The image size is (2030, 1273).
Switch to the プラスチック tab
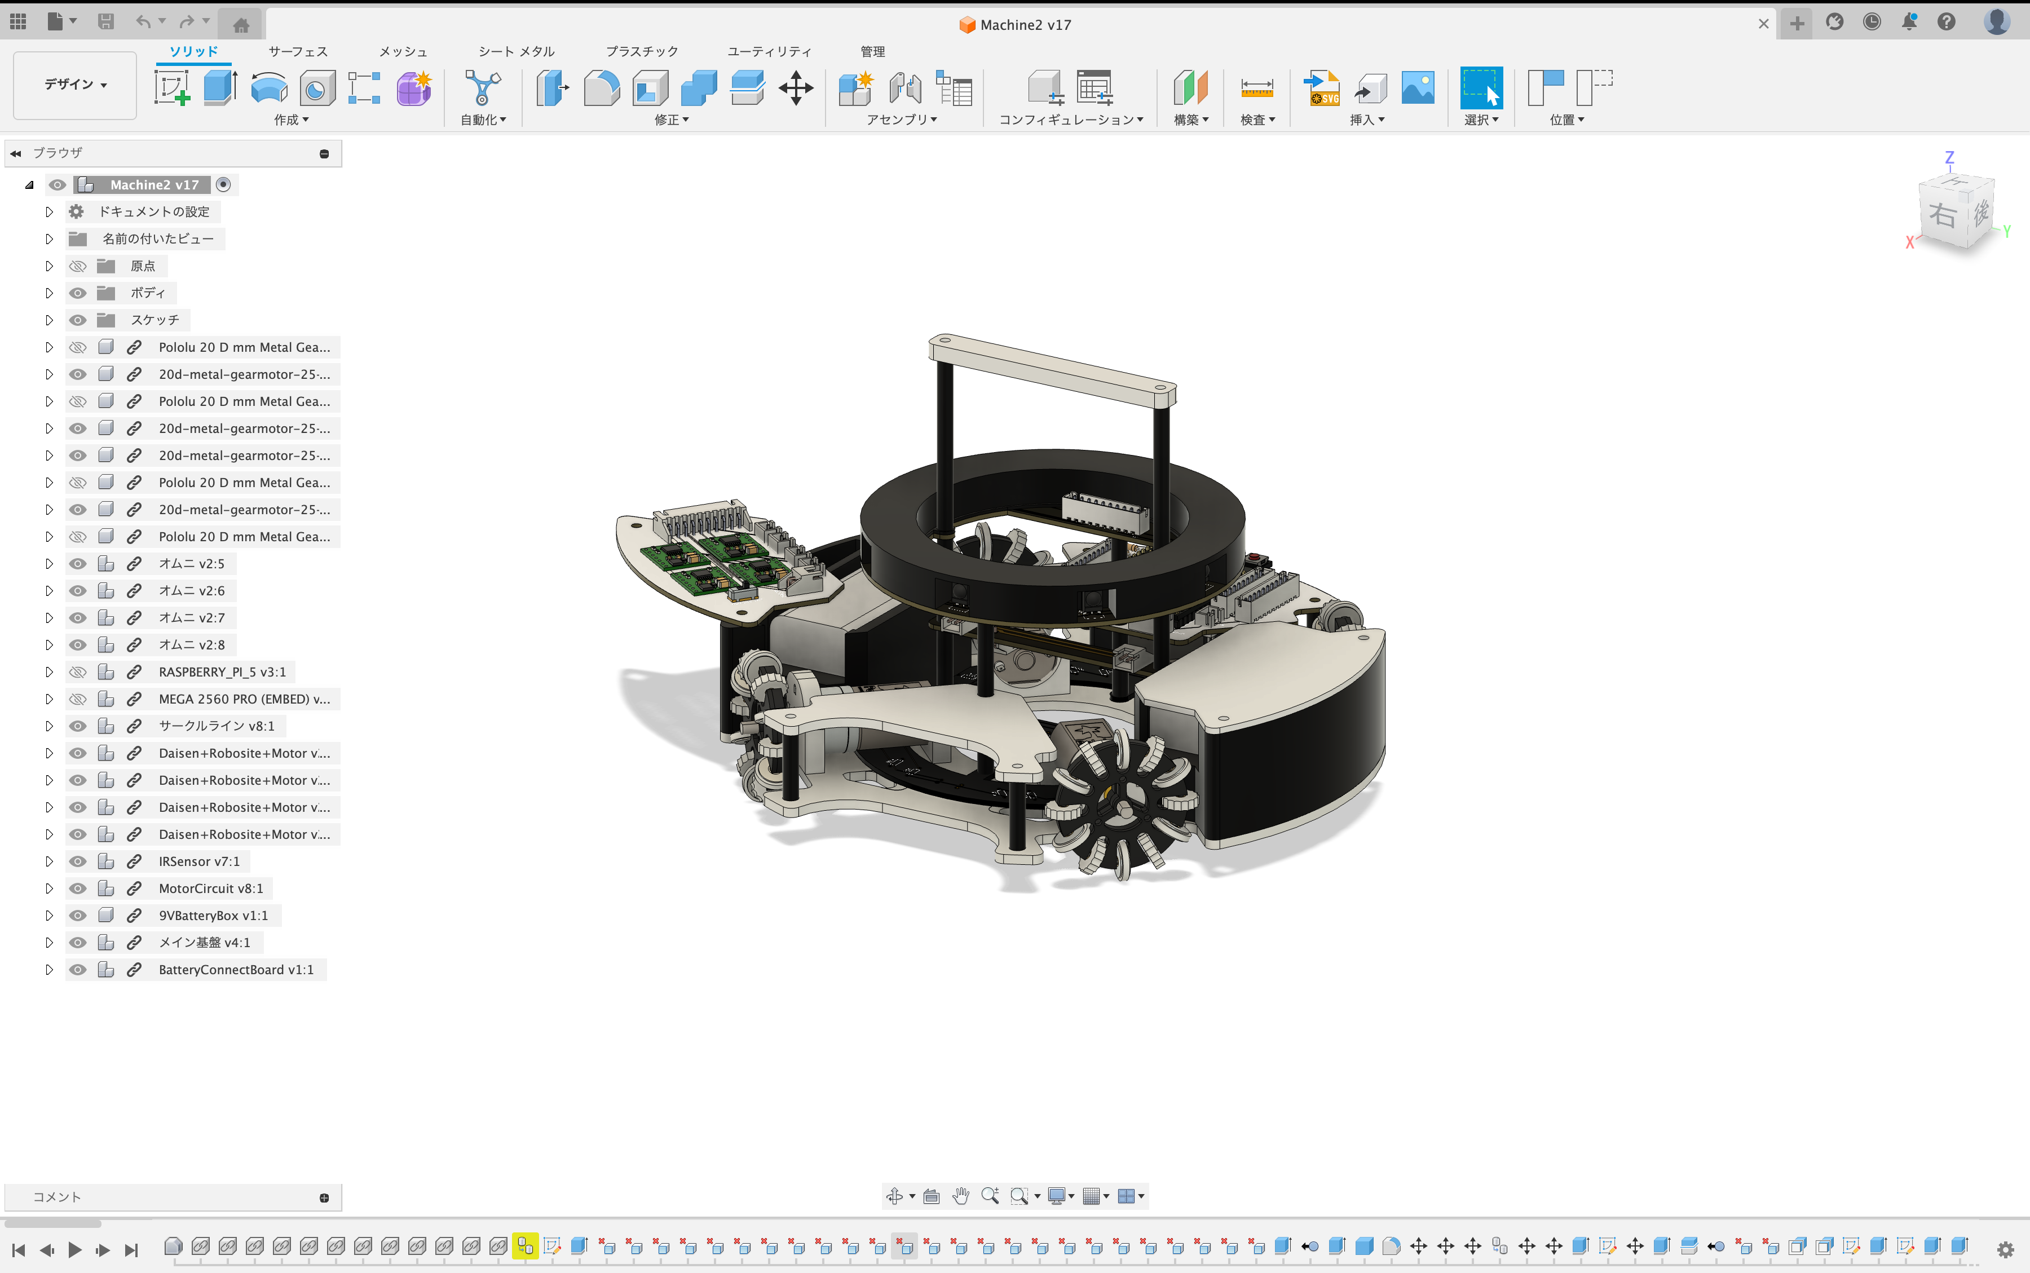[x=642, y=51]
